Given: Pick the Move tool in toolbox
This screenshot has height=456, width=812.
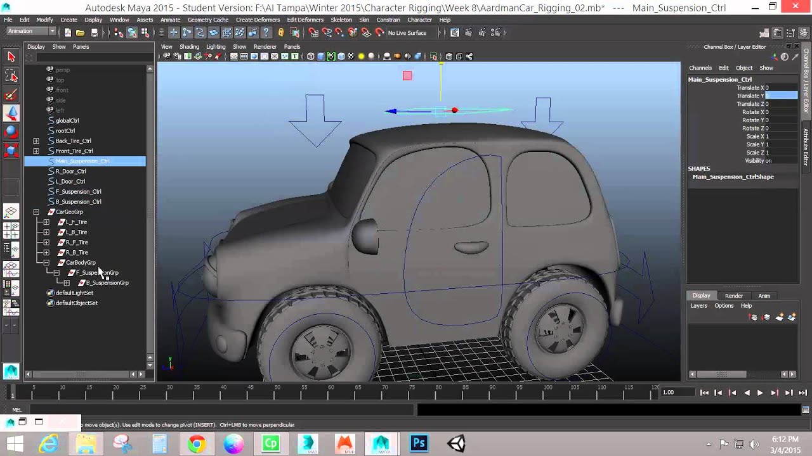Looking at the screenshot, I should [11, 113].
